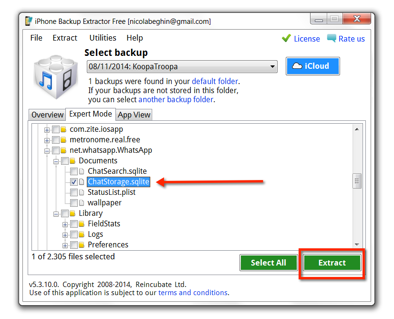The image size is (394, 319).
Task: Open the Utilities menu
Action: click(103, 38)
